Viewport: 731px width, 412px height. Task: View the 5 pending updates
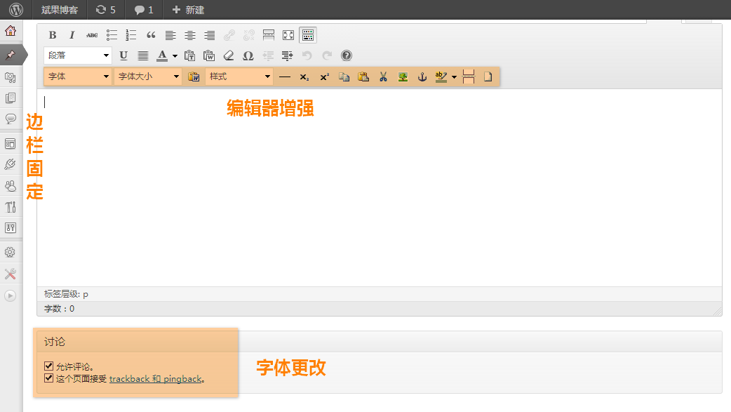(x=106, y=10)
